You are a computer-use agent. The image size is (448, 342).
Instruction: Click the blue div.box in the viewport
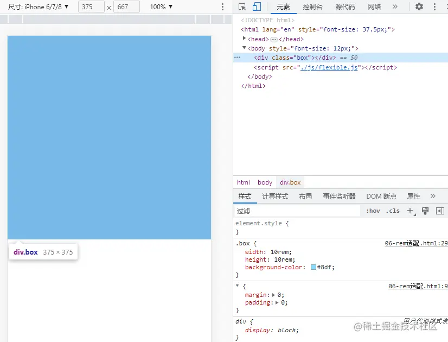click(109, 137)
